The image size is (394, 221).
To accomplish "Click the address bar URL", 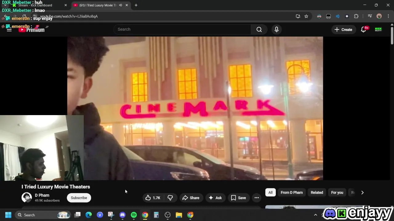I will [x=69, y=16].
